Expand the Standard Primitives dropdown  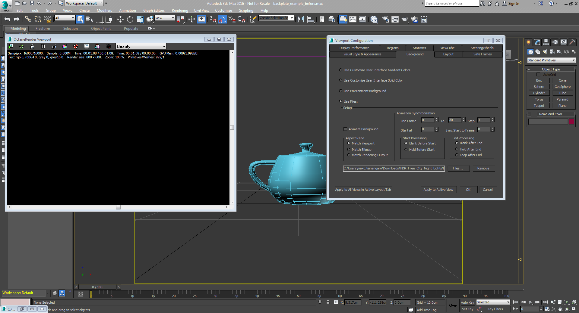[x=551, y=60]
